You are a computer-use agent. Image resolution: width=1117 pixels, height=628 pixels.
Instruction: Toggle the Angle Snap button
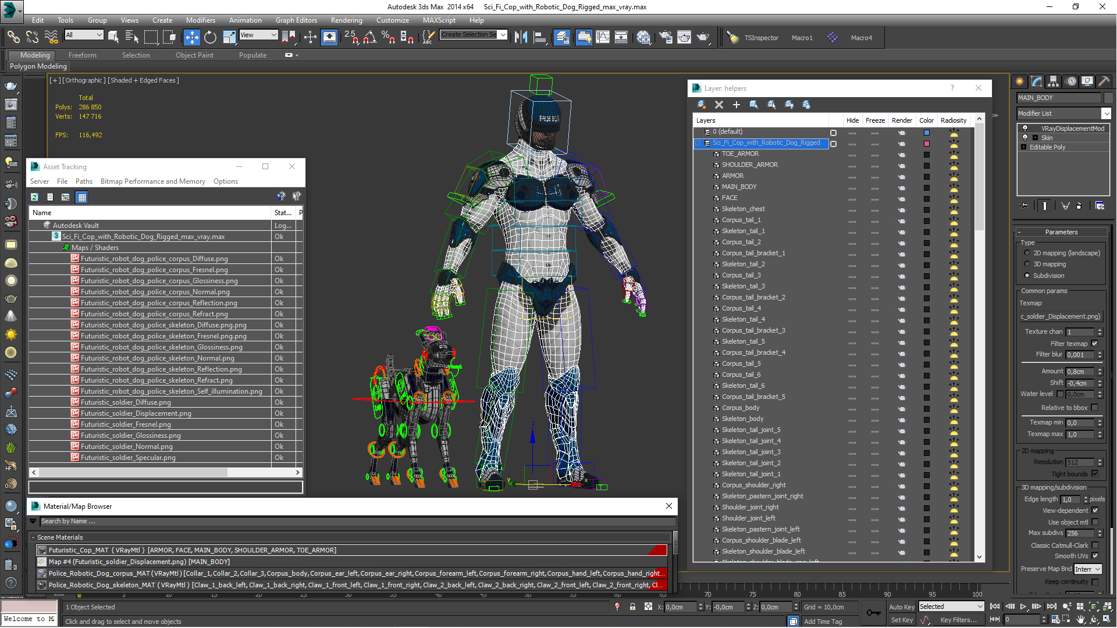click(369, 37)
